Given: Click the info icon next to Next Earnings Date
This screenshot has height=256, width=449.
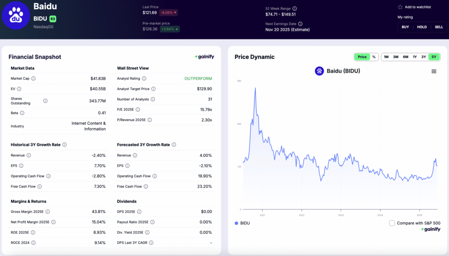Looking at the screenshot, I should 300,24.
